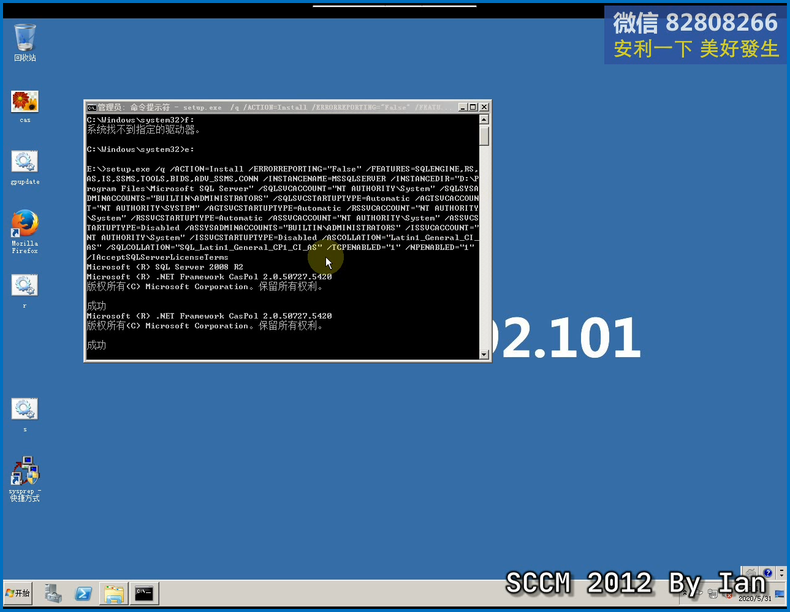The height and width of the screenshot is (612, 790).
Task: Select the cas desktop shortcut
Action: coord(25,107)
